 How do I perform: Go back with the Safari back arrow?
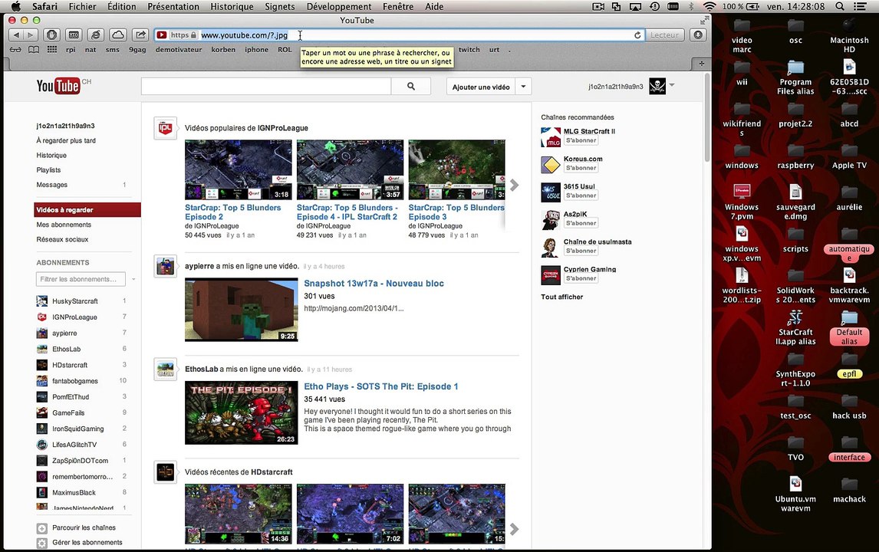point(16,34)
